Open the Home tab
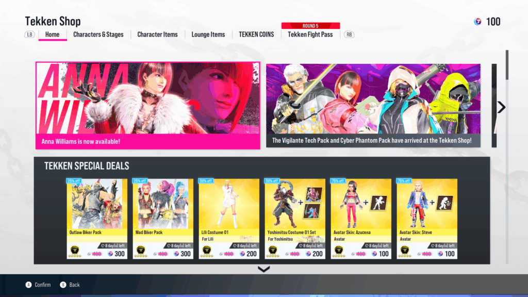This screenshot has height=297, width=528. (x=52, y=35)
